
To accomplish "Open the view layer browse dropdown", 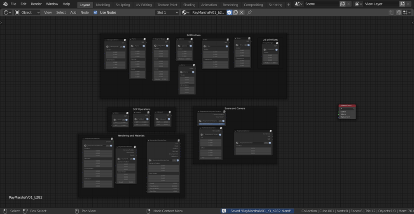I will point(358,4).
